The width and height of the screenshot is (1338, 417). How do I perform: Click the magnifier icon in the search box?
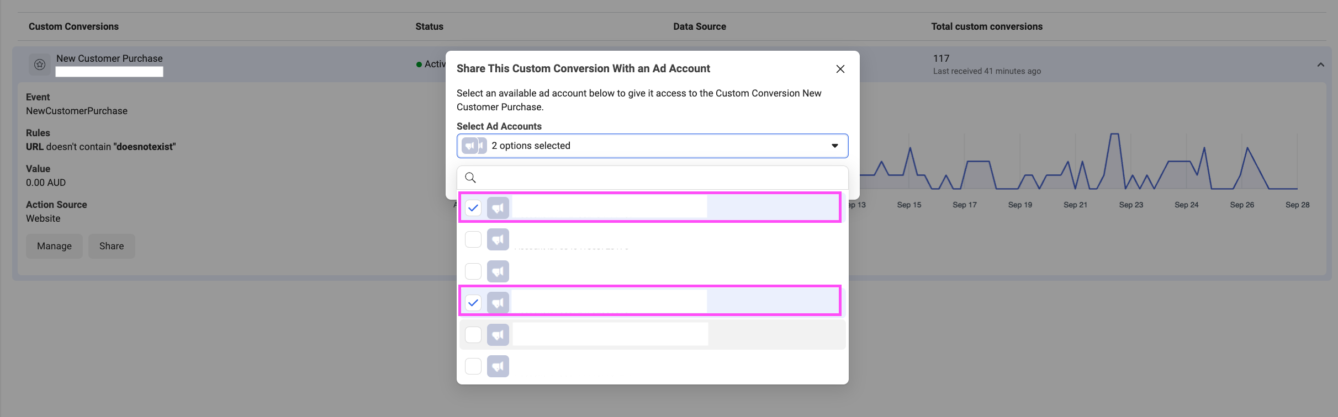(x=470, y=178)
